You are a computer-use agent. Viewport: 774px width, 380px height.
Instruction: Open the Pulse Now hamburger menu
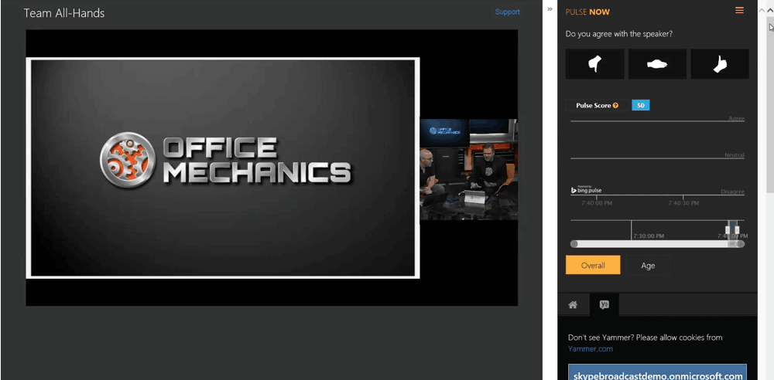point(739,11)
